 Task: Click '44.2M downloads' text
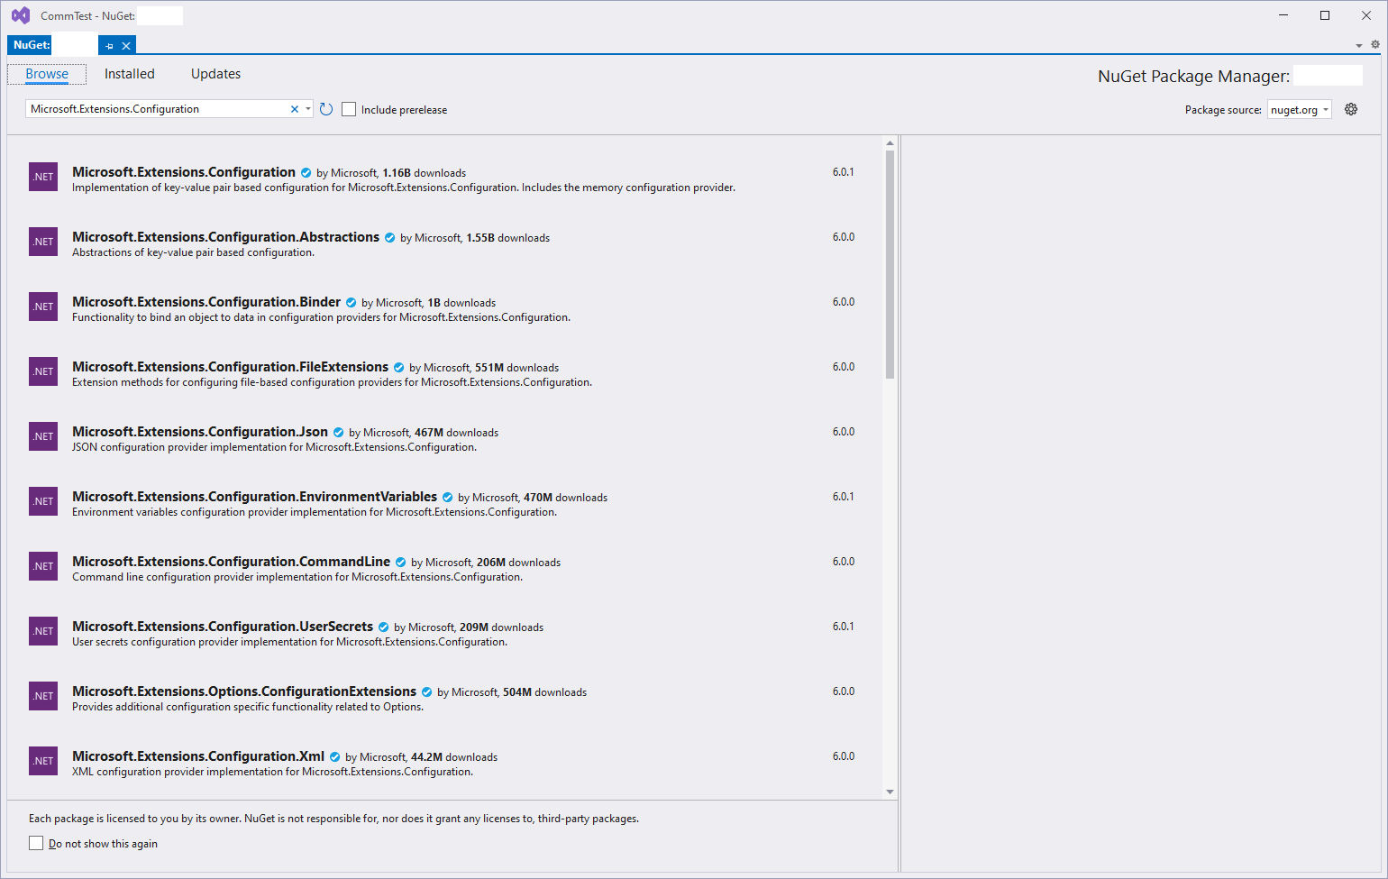pyautogui.click(x=454, y=757)
